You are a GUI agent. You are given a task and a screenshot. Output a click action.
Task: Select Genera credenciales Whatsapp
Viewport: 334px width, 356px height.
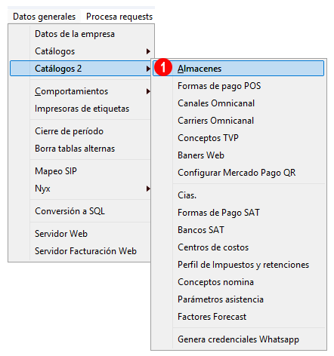click(238, 339)
